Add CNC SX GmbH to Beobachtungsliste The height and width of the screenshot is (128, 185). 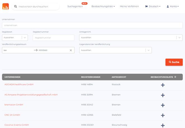click(163, 115)
